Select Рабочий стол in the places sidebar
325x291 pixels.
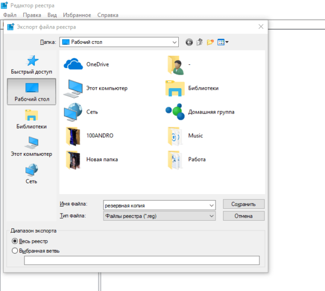click(31, 92)
